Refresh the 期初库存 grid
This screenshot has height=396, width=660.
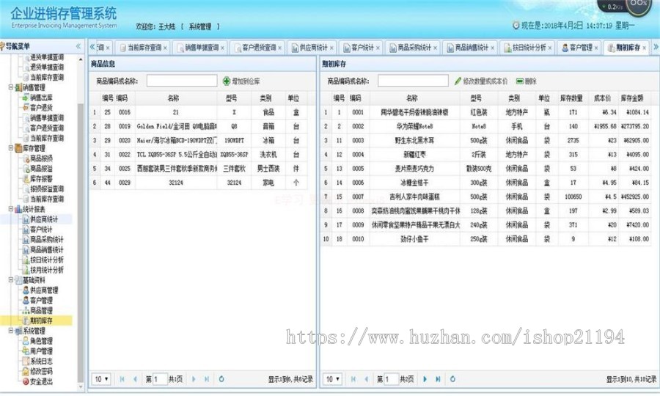(452, 379)
